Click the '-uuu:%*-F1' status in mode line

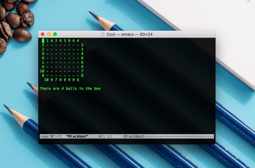pyautogui.click(x=51, y=136)
